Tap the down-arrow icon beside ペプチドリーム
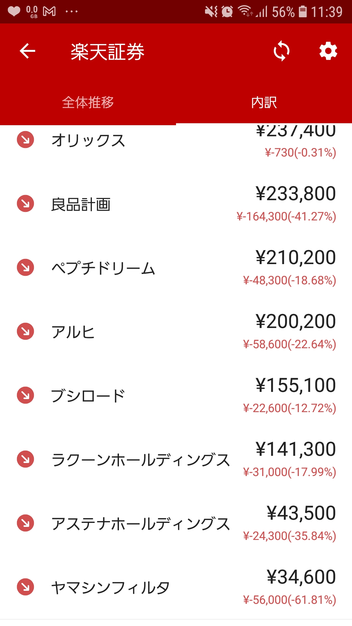The image size is (352, 626). click(x=25, y=268)
